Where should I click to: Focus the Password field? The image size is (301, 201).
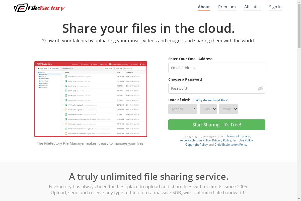pyautogui.click(x=217, y=88)
